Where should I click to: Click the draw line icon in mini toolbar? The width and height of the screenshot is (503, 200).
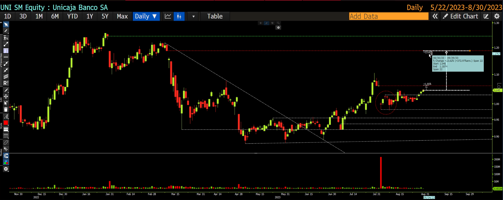click(267, 23)
